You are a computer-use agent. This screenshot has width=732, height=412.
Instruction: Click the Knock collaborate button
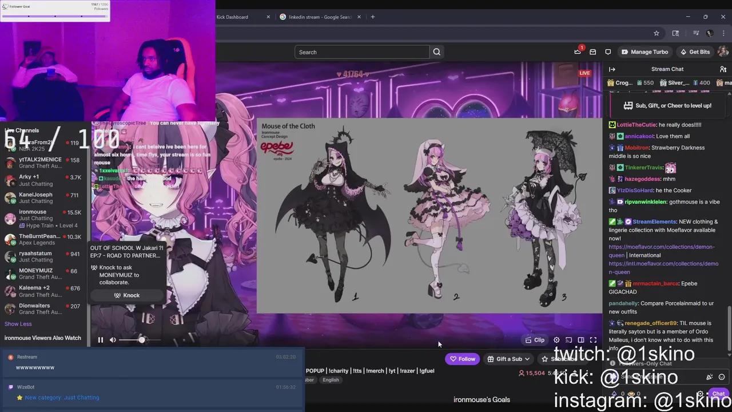(127, 295)
